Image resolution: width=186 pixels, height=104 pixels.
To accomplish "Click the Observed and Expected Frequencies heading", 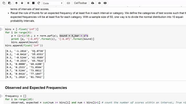I will (x=36, y=88).
